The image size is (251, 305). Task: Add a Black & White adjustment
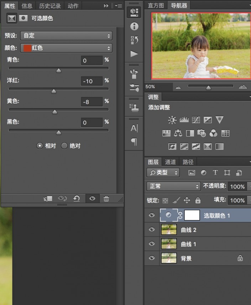pos(190,133)
